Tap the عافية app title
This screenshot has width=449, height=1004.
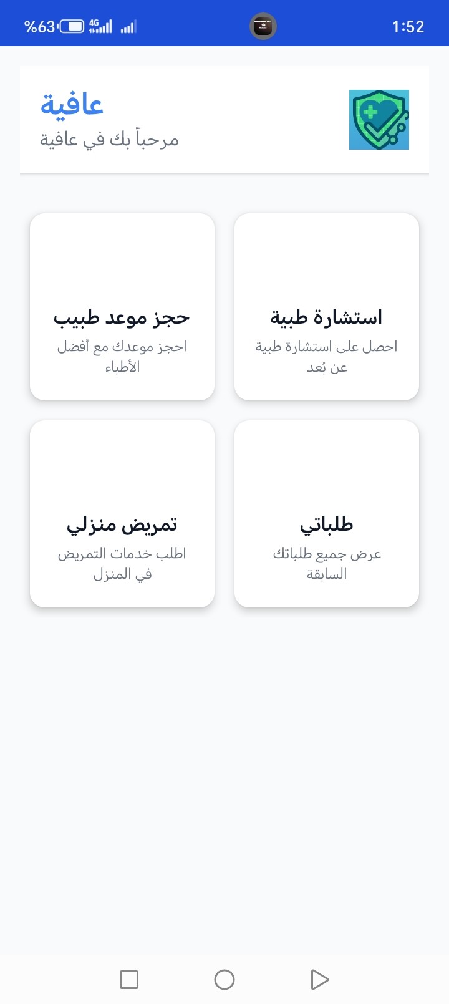pos(72,104)
